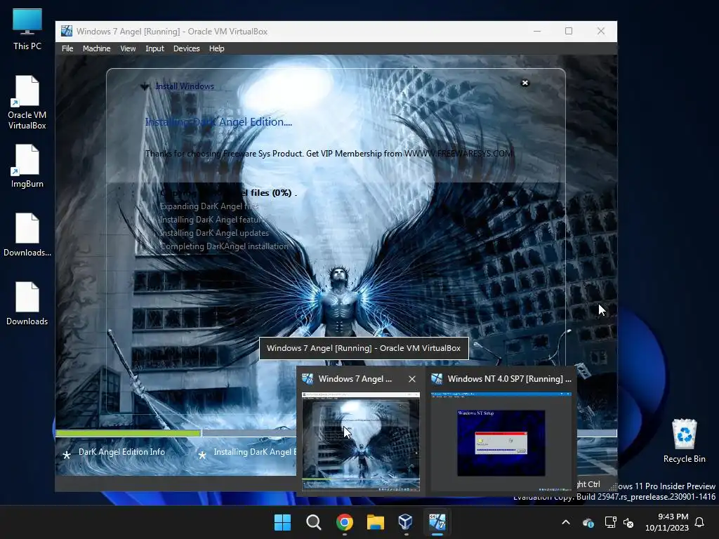The height and width of the screenshot is (539, 719).
Task: Click Installing DarK Angel step label
Action: (254, 452)
